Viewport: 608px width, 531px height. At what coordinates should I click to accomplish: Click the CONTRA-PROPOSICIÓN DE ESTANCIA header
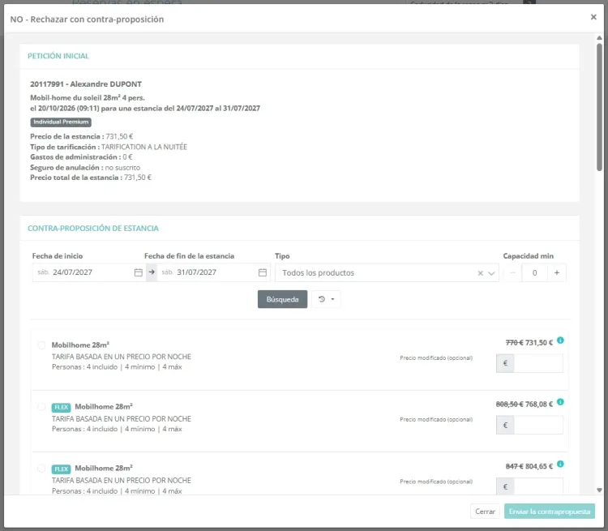point(93,228)
